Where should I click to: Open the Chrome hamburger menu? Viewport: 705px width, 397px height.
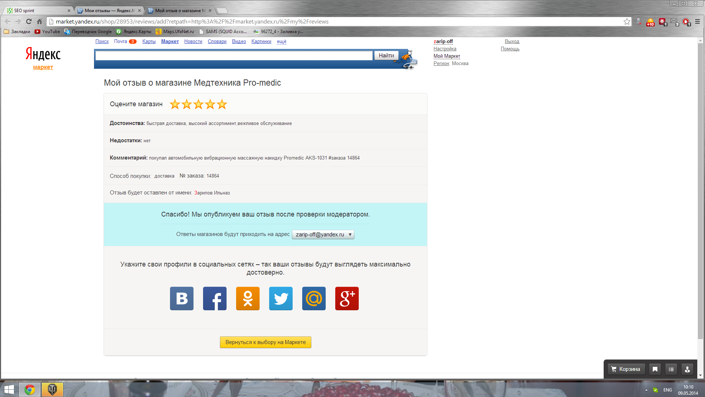point(697,22)
